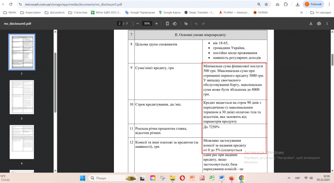Open the HURMA bookmark
This screenshot has height=183, width=334.
[x=261, y=13]
